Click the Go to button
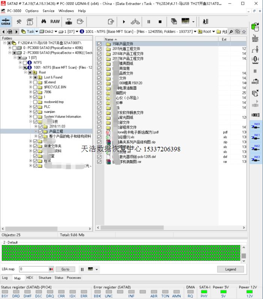Viewport: 263px width, 299px height. pos(66,269)
